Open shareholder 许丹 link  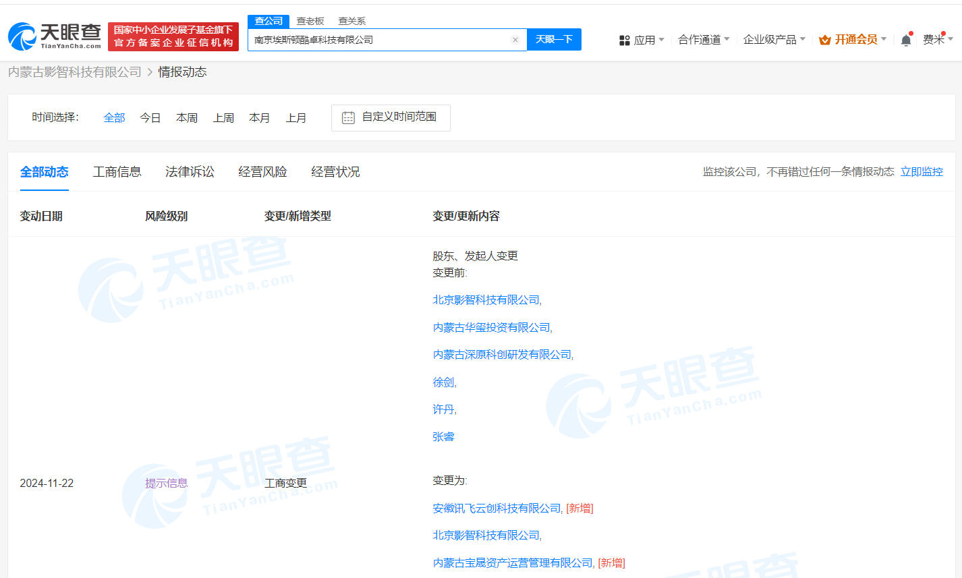click(443, 409)
